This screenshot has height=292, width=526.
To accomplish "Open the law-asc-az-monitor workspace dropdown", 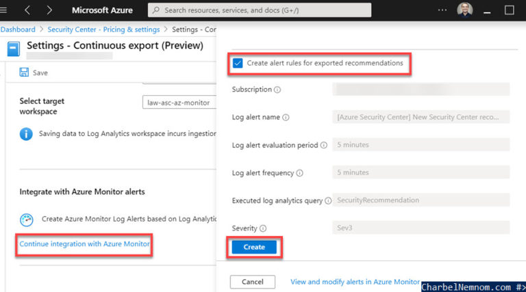I will [x=179, y=103].
